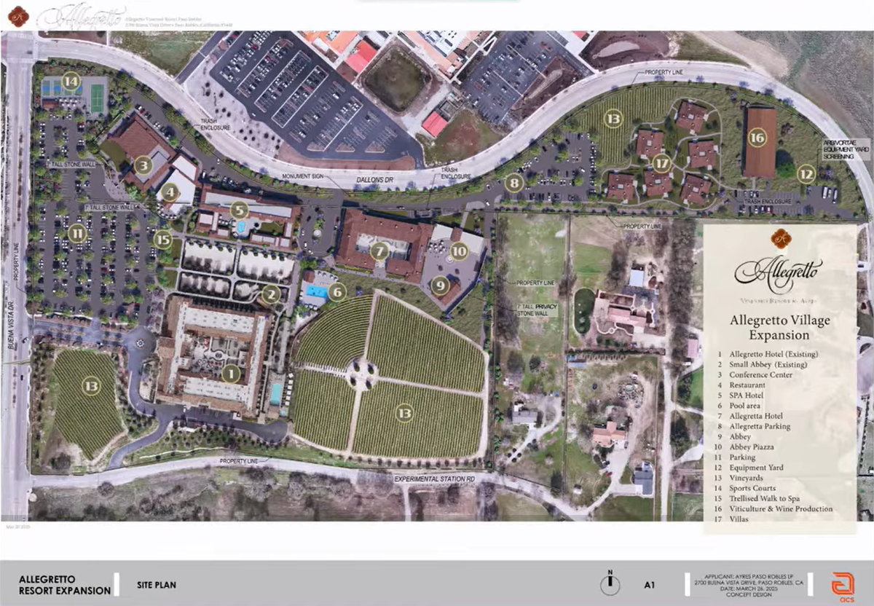Click the 'A1' sheet number
This screenshot has width=874, height=606.
(650, 584)
